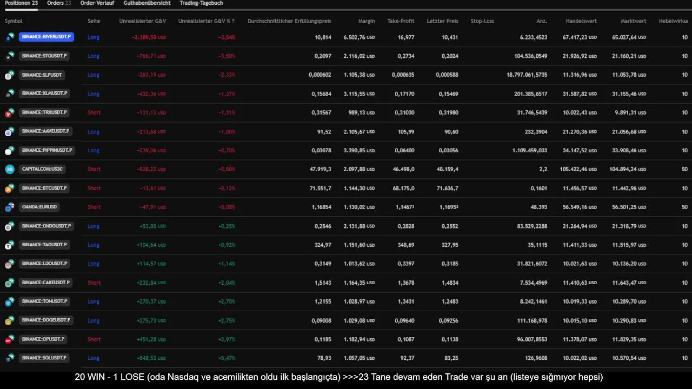Open the BINANCE:TAOUSDT.P symbol
Screen dimensions: 692x389
pyautogui.click(x=45, y=245)
